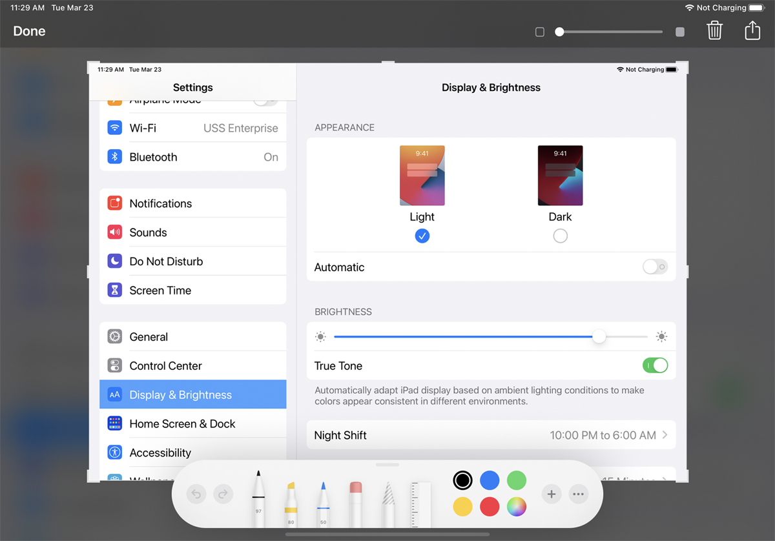
Task: Click the low brightness sun icon
Action: tap(320, 336)
